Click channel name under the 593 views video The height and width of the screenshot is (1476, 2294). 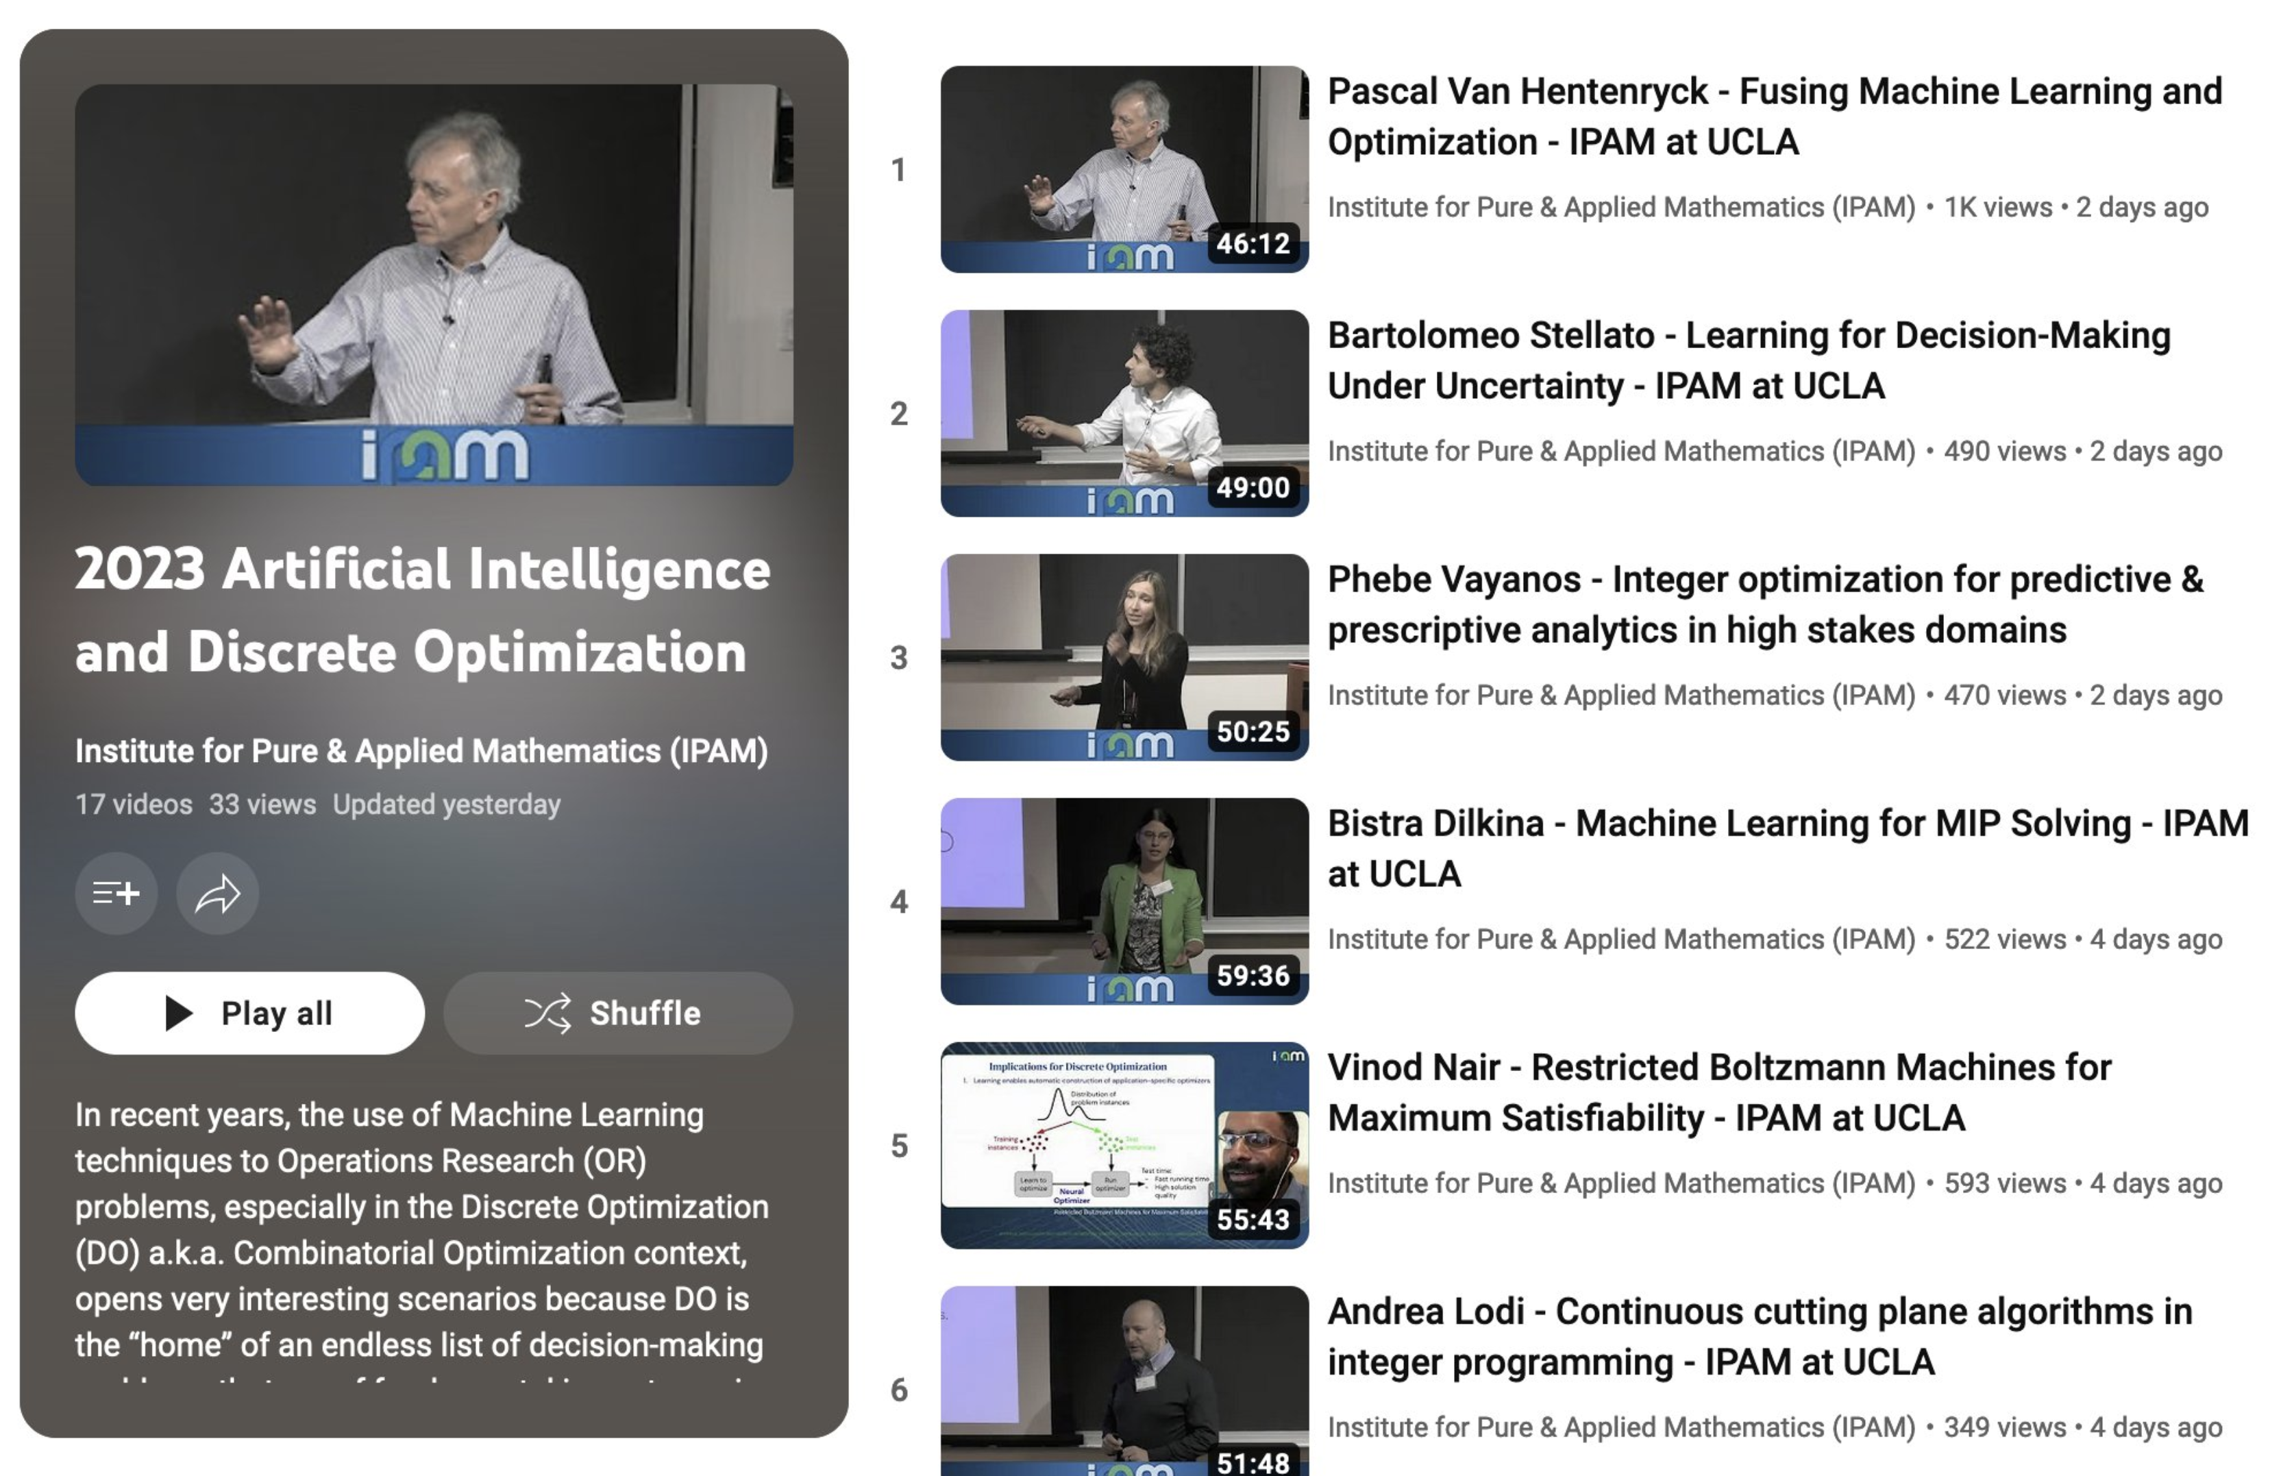(x=1621, y=1183)
